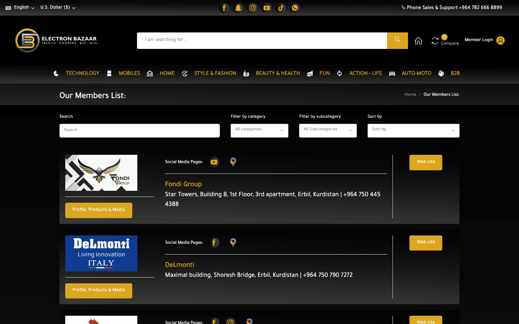The width and height of the screenshot is (519, 324).
Task: Open Fondi Group's YouTube page icon
Action: (x=214, y=162)
